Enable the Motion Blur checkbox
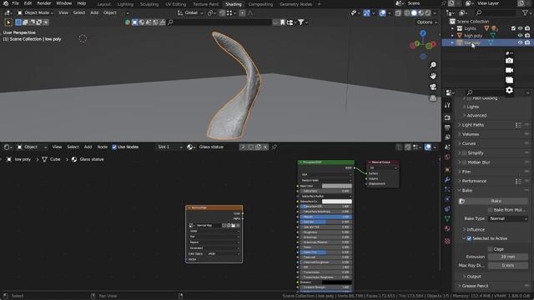 click(x=464, y=162)
